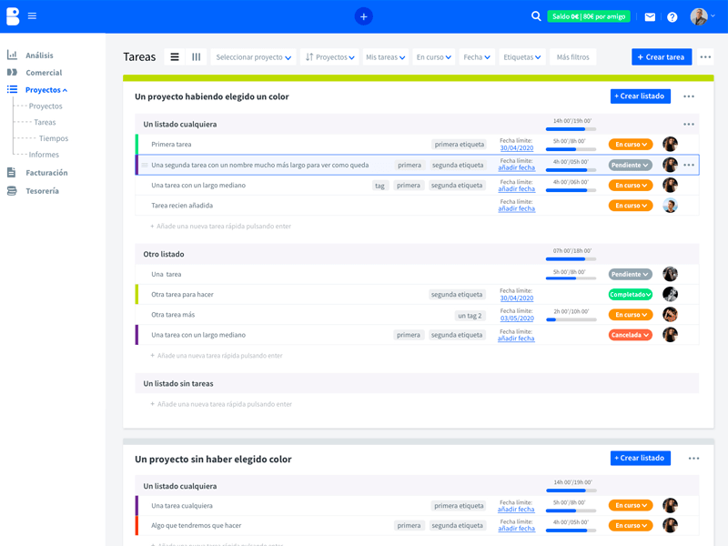The width and height of the screenshot is (728, 546).
Task: Expand the Seleccionar proyecto dropdown
Action: (254, 57)
